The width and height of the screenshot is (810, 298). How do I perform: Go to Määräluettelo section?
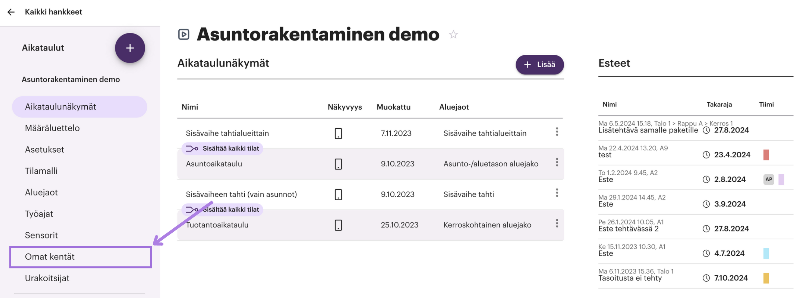52,128
